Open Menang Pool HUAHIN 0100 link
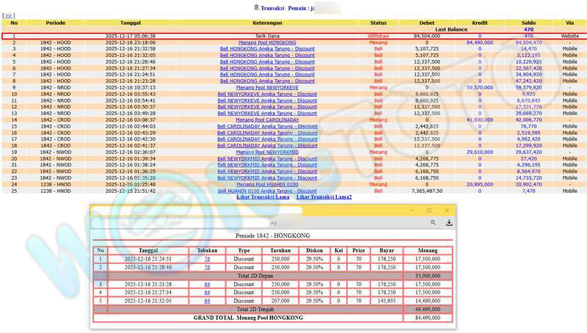The image size is (587, 333). (267, 184)
